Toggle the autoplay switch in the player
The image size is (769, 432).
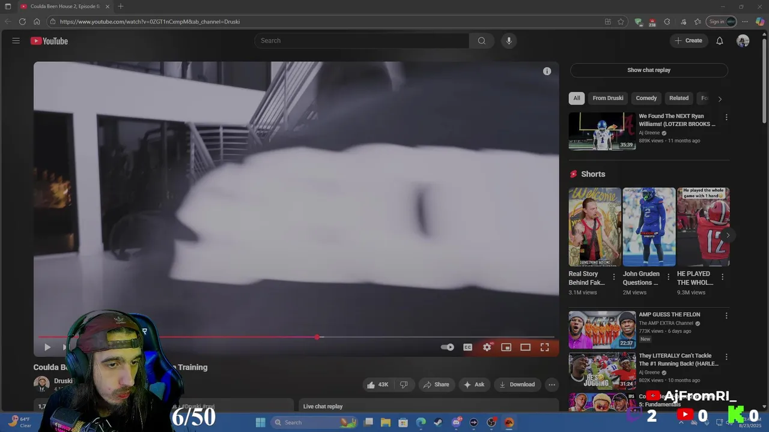tap(448, 347)
